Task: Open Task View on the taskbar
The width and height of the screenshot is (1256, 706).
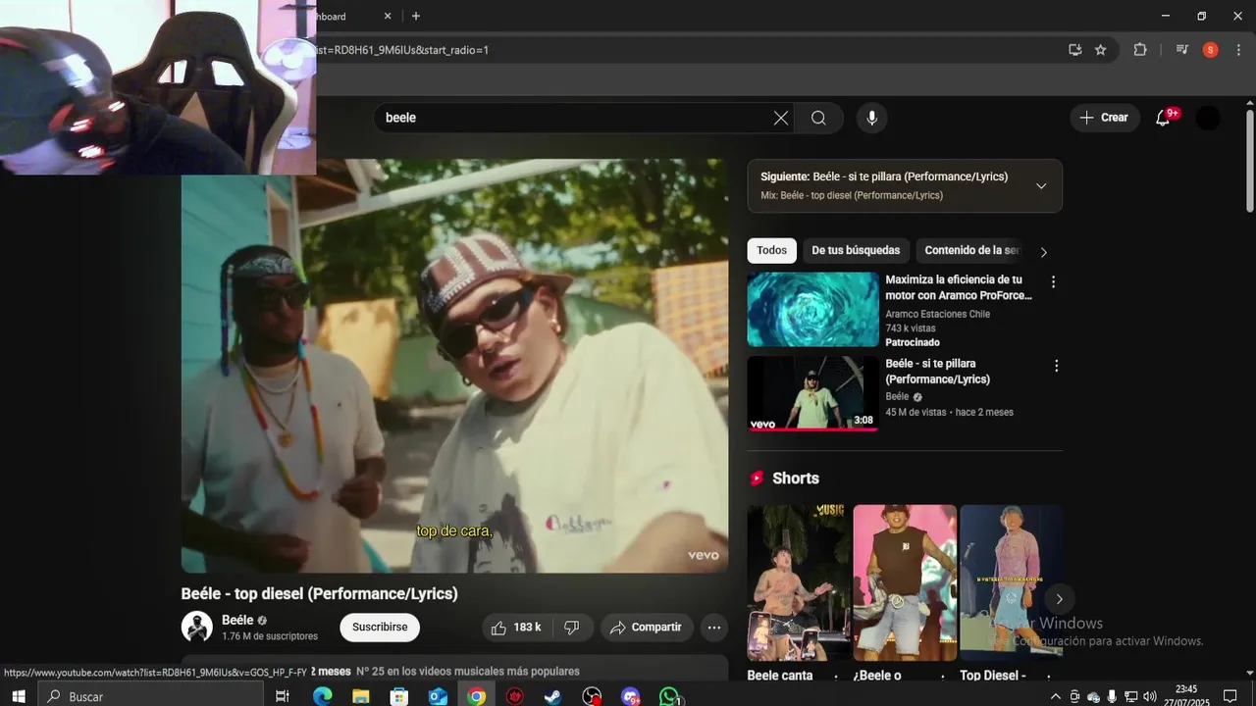Action: [x=283, y=695]
